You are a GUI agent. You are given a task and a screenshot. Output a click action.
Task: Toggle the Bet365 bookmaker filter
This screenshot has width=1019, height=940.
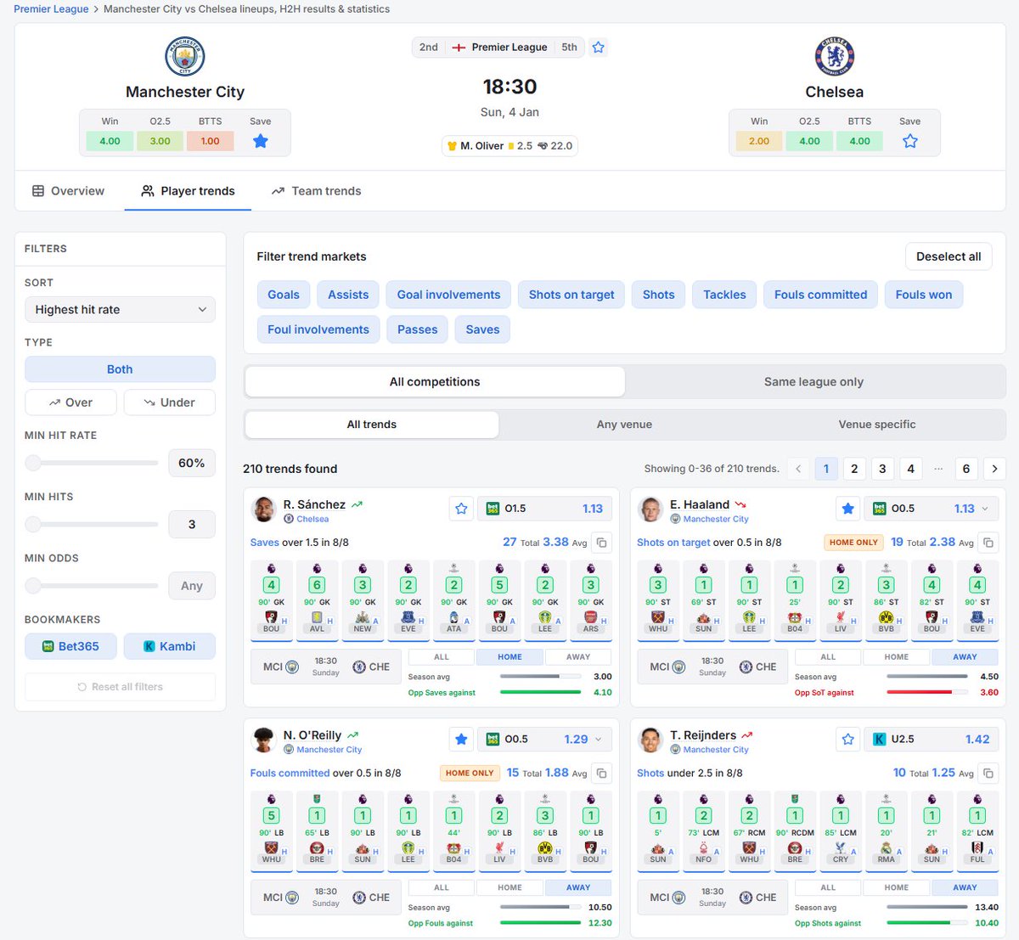click(70, 646)
